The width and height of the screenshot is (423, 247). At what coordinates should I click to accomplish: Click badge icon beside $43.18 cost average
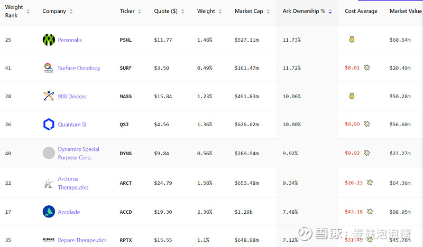tap(370, 212)
